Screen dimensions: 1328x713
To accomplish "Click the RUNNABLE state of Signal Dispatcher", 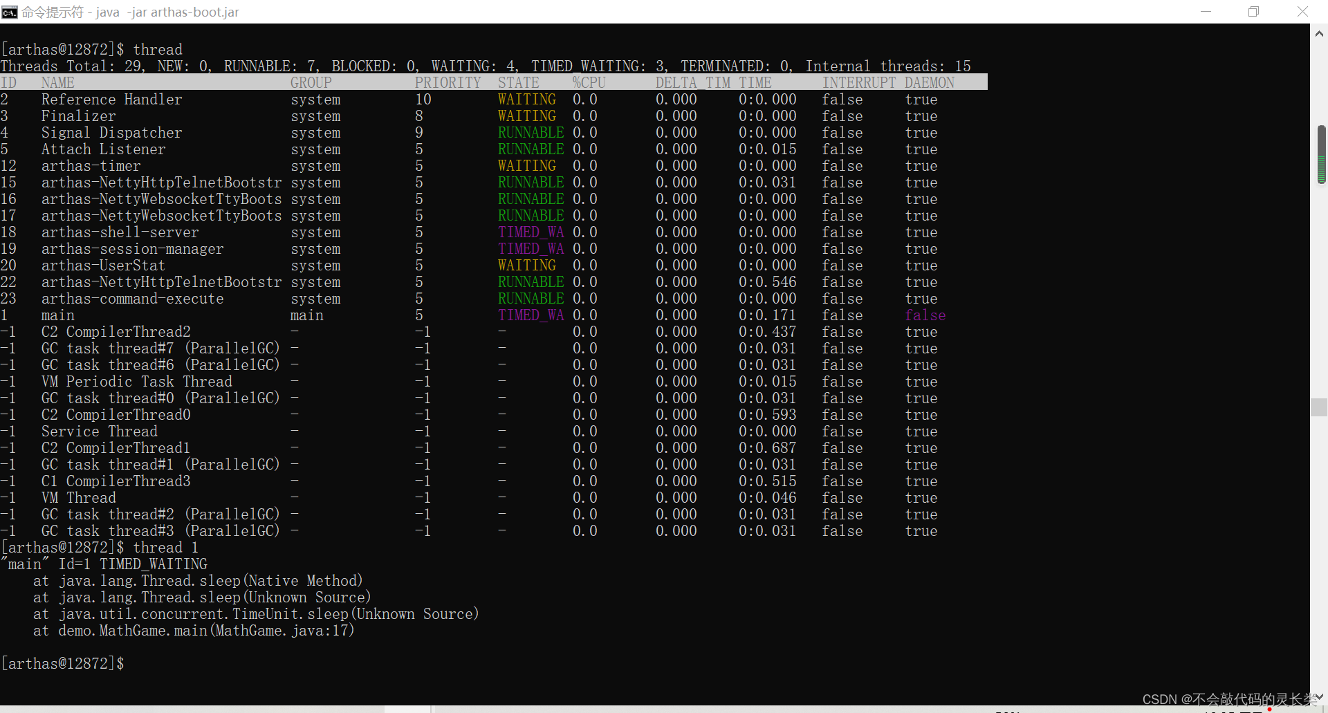I will coord(531,133).
